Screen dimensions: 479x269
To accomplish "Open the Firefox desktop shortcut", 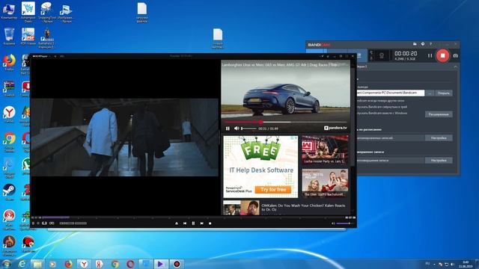I will 9,63.
